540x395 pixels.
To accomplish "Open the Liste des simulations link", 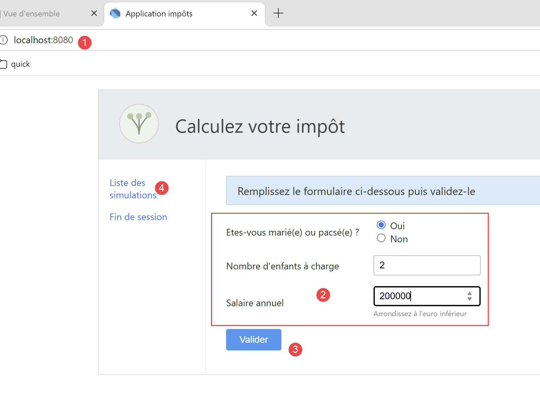I will click(x=133, y=189).
